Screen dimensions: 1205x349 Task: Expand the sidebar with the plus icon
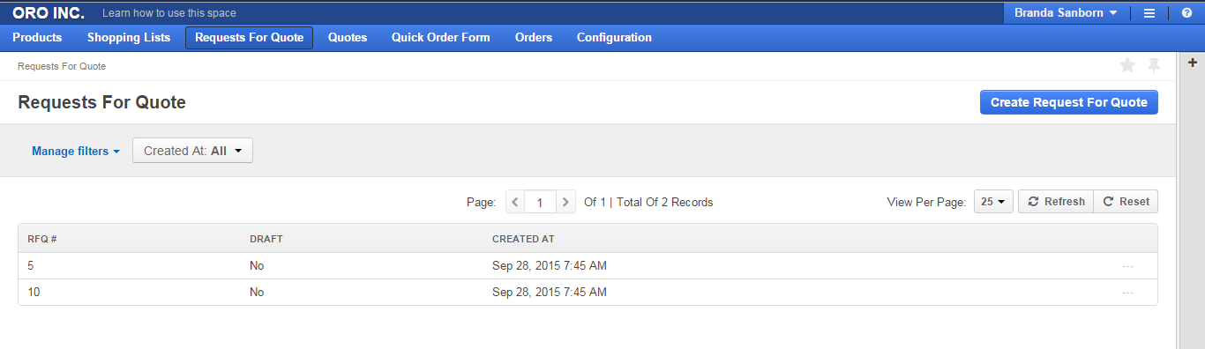[x=1193, y=62]
